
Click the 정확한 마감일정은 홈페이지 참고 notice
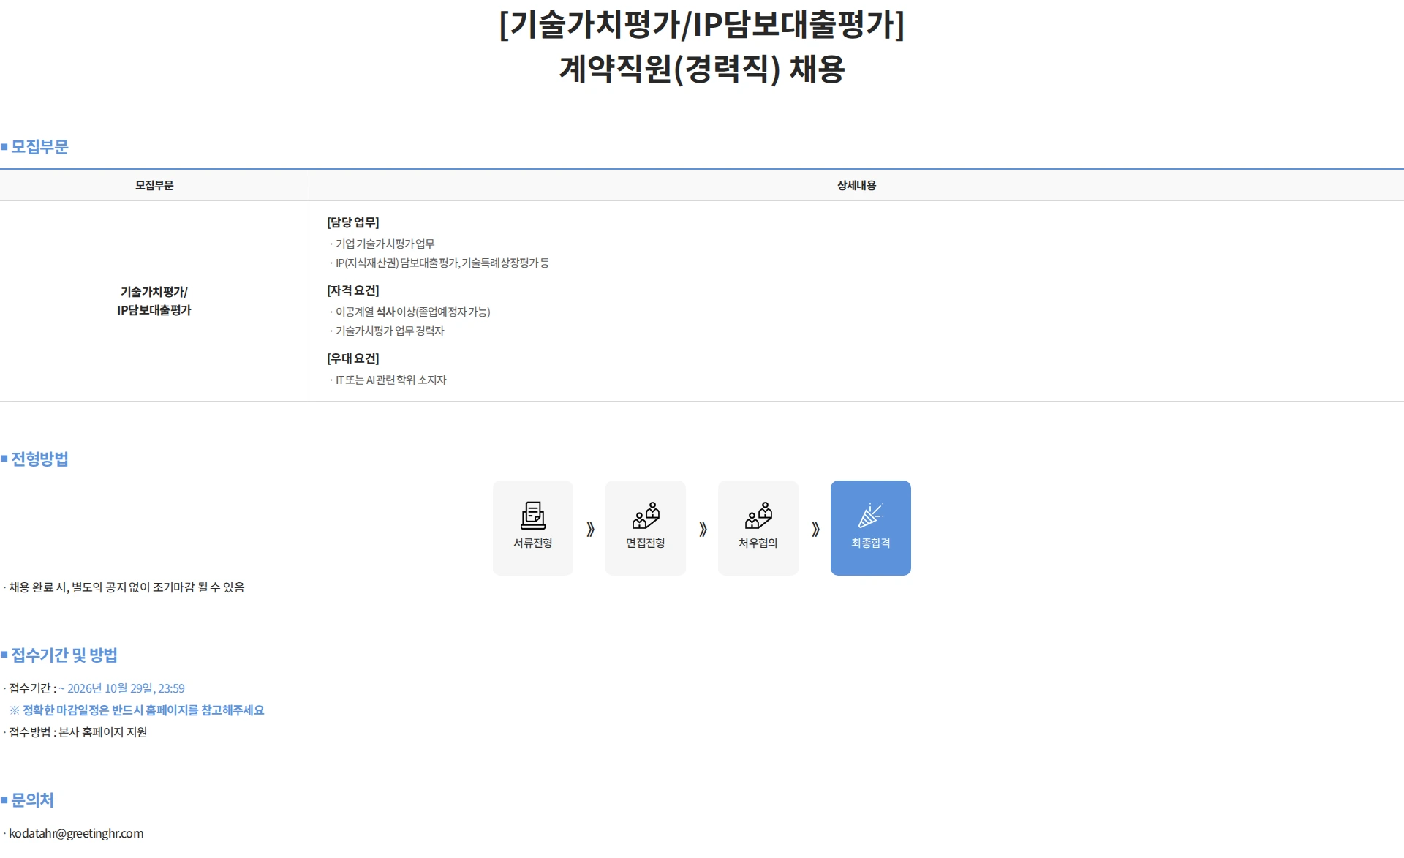coord(137,710)
